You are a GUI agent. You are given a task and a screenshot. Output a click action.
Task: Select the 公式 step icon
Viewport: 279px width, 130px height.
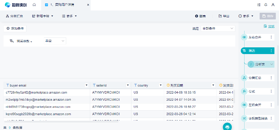coord(244,91)
